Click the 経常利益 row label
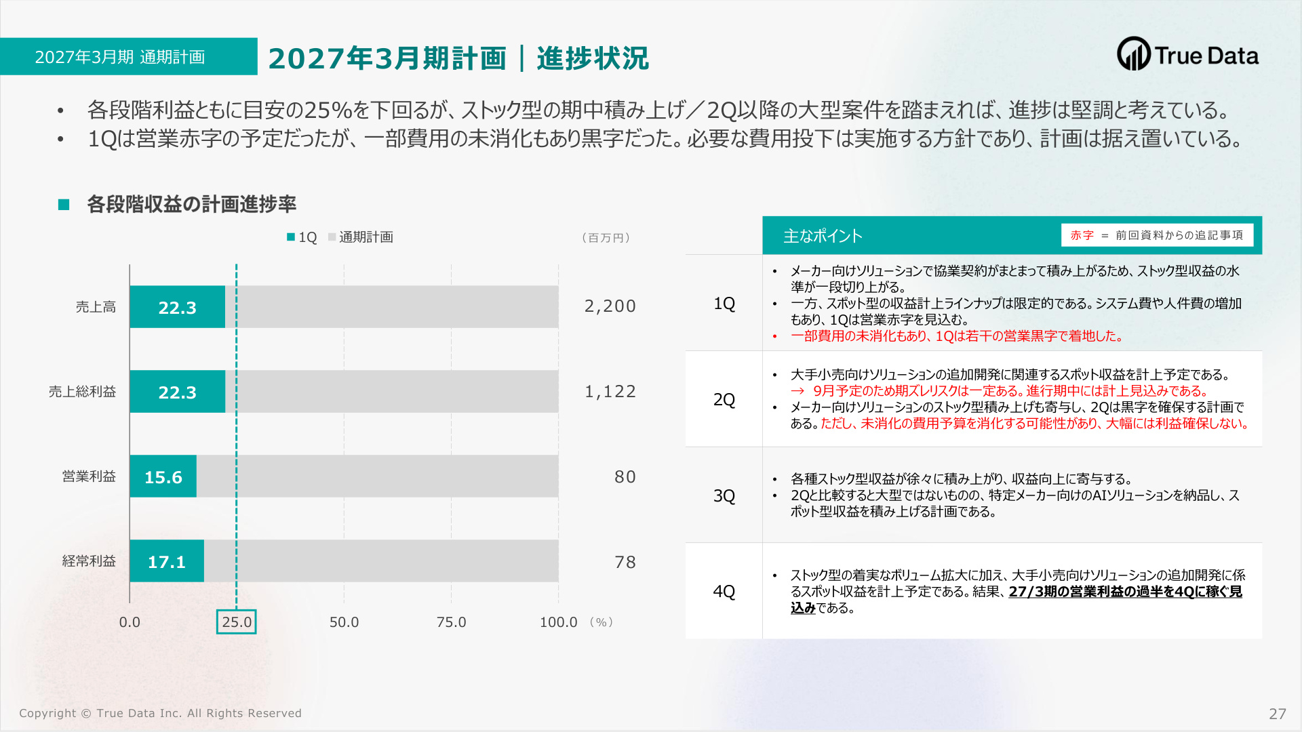 (89, 561)
